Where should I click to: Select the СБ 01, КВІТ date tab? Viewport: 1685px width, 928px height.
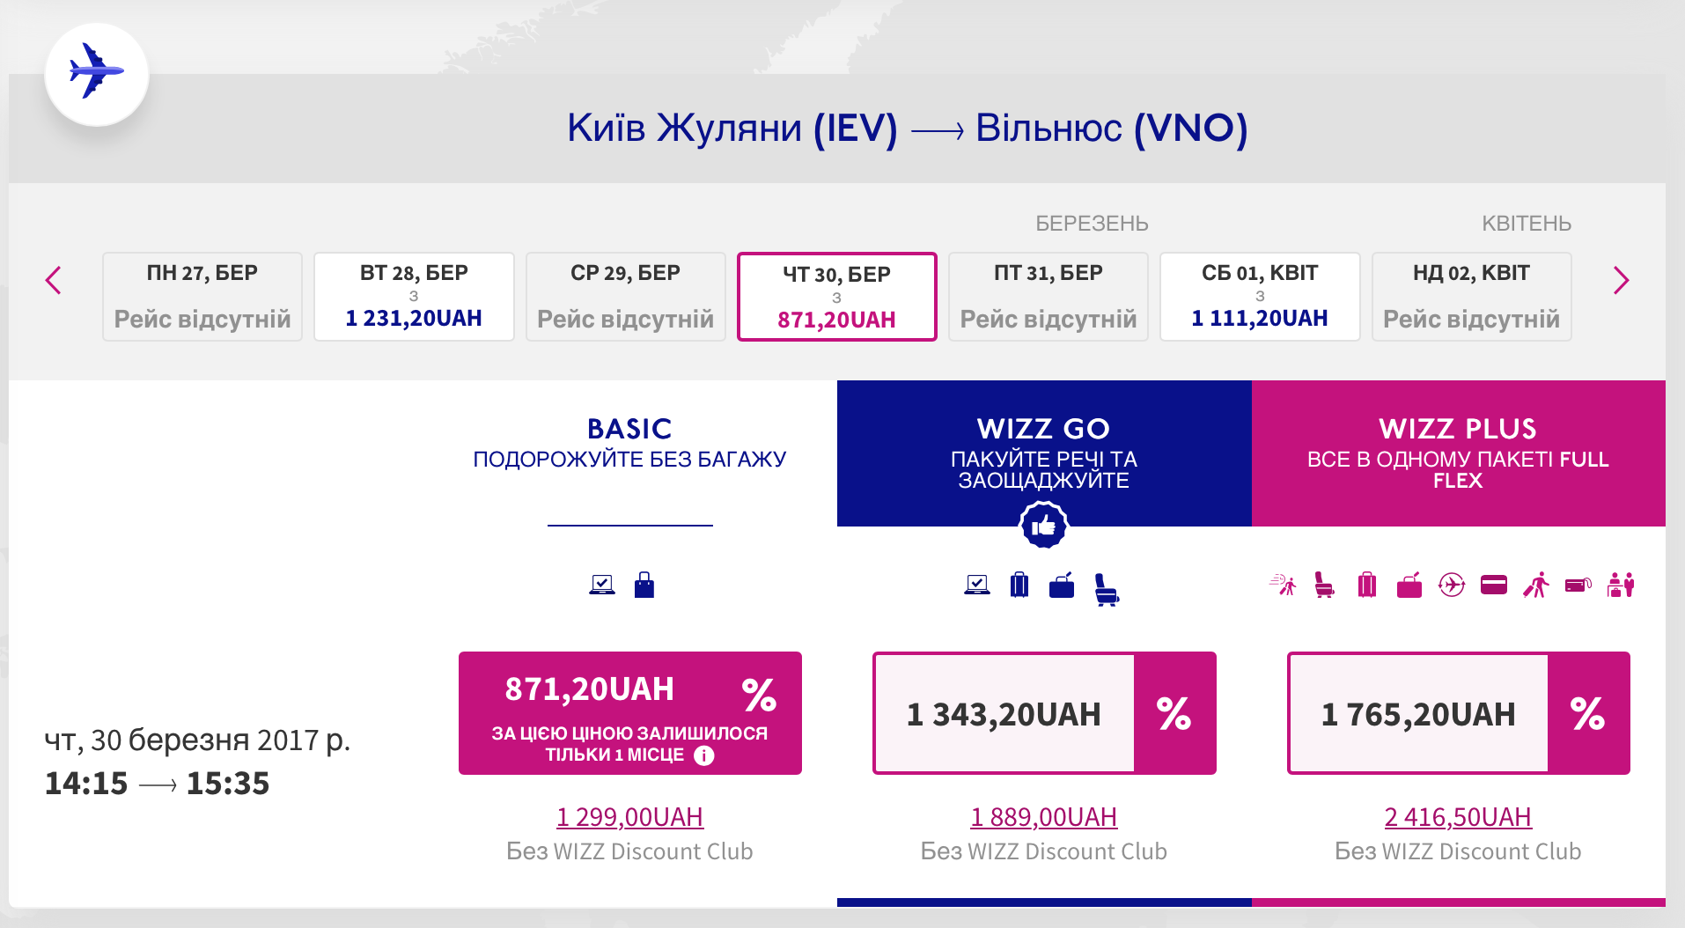(1260, 297)
